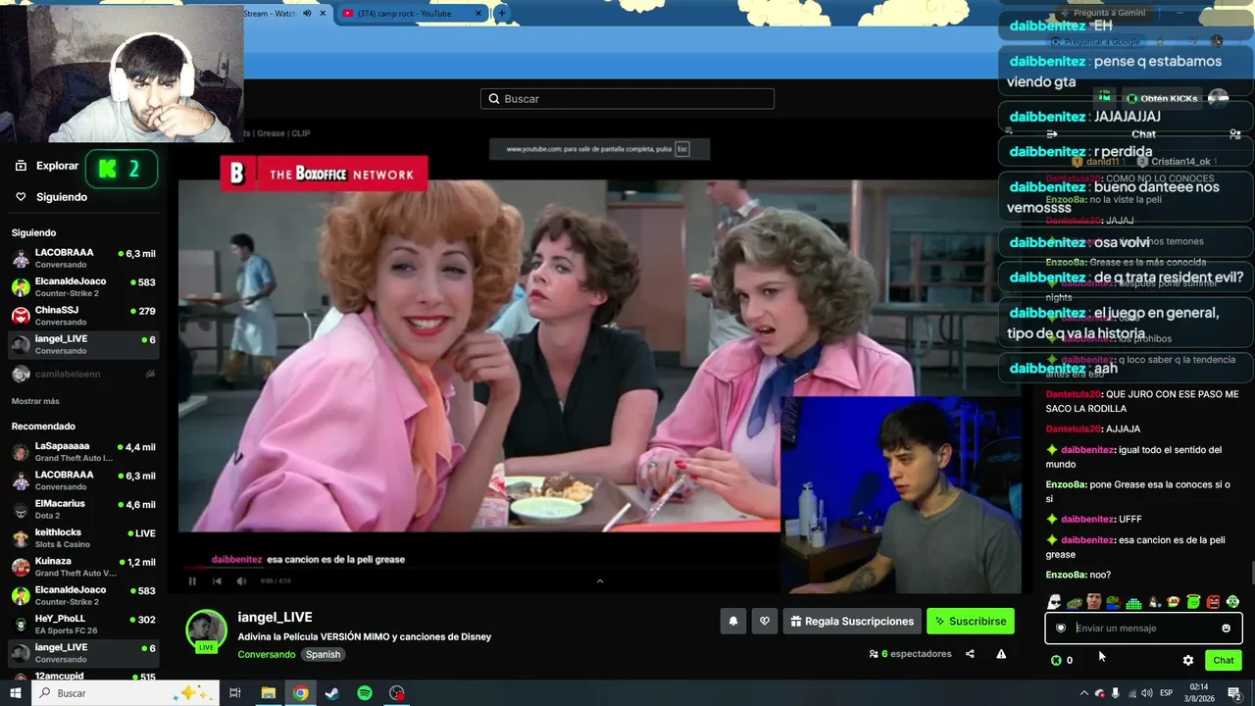This screenshot has height=706, width=1255.
Task: Open chat settings gear icon
Action: (x=1188, y=660)
